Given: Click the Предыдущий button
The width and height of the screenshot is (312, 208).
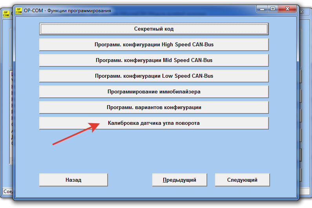Looking at the screenshot, I should tap(179, 180).
